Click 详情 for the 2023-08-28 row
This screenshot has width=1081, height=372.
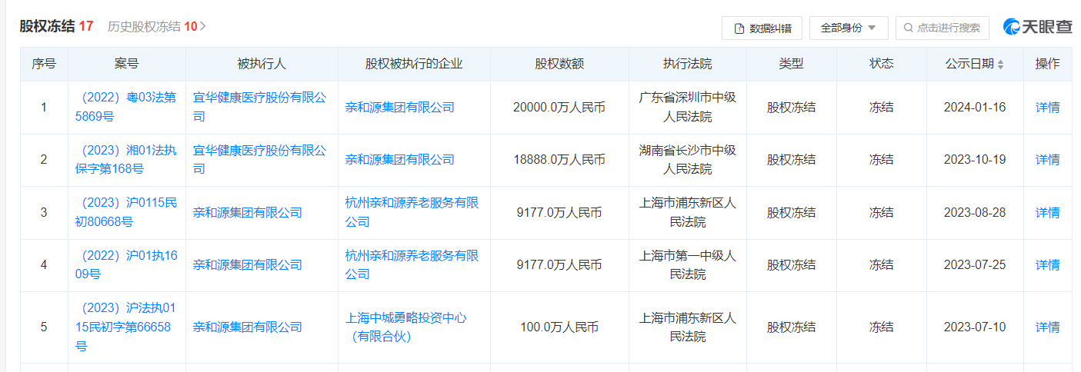click(1047, 213)
